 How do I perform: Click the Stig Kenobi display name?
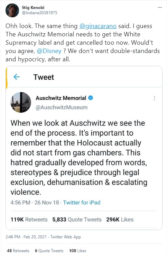click(x=33, y=8)
